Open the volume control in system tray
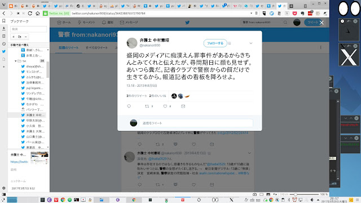361x203 pixels. [312, 200]
